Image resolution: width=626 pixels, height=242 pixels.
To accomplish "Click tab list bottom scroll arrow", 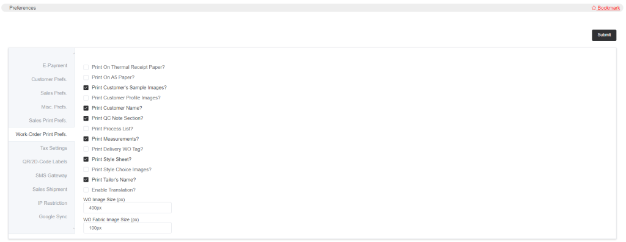I will pyautogui.click(x=73, y=229).
